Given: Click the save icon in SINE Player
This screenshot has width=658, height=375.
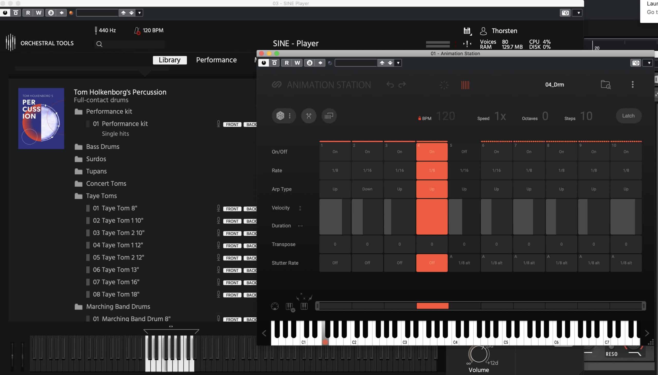Looking at the screenshot, I should (467, 31).
